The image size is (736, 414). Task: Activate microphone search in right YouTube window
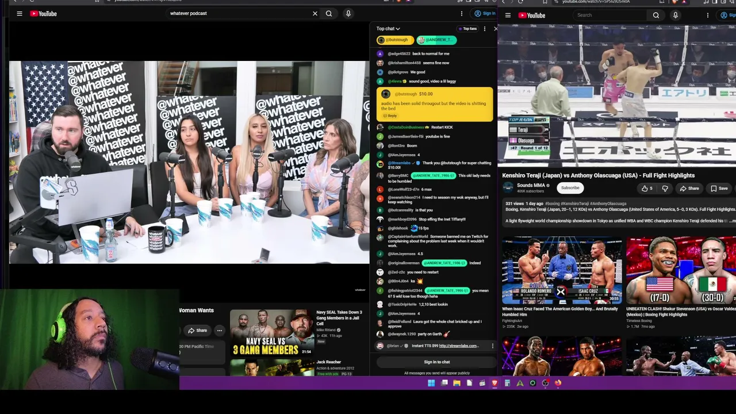click(x=676, y=16)
